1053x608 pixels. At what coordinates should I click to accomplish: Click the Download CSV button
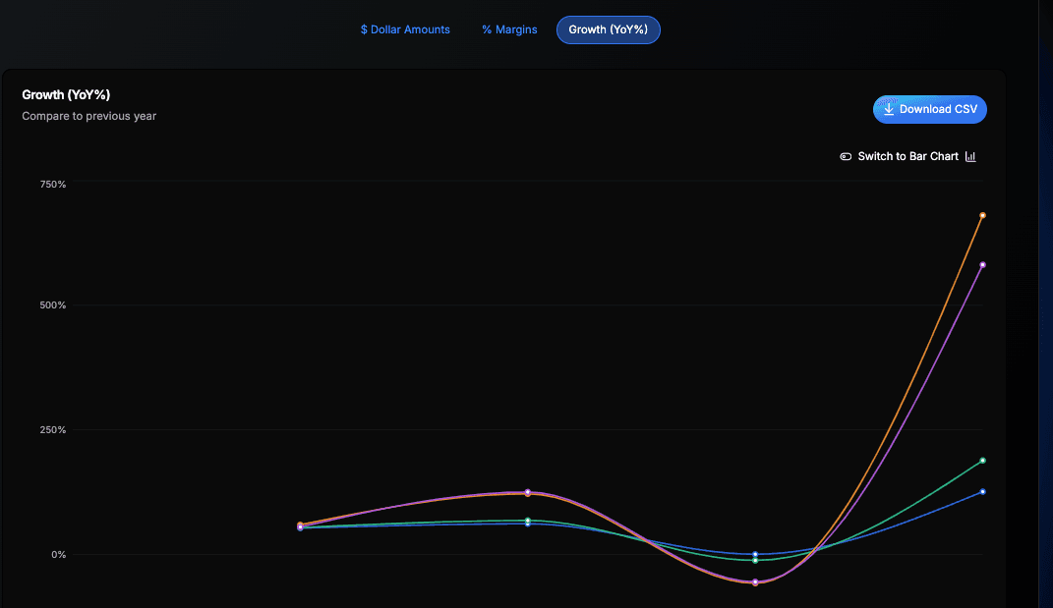pos(929,109)
